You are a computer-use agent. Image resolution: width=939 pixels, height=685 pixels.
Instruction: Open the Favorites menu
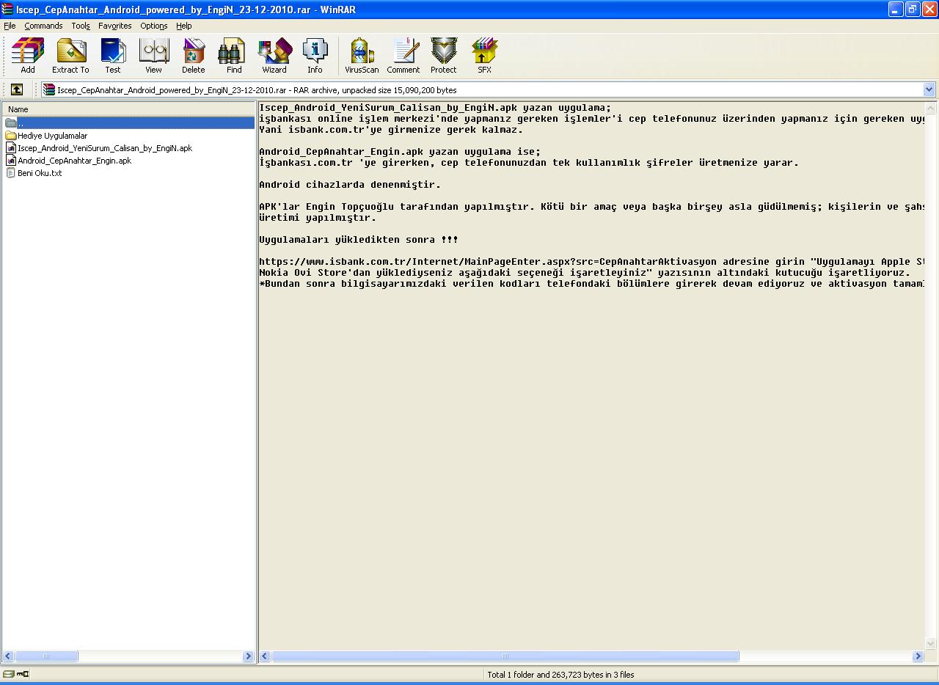(x=115, y=26)
